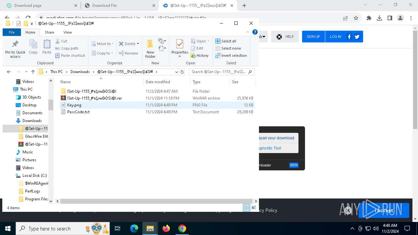
Task: Open Firefox from the taskbar
Action: (166, 228)
